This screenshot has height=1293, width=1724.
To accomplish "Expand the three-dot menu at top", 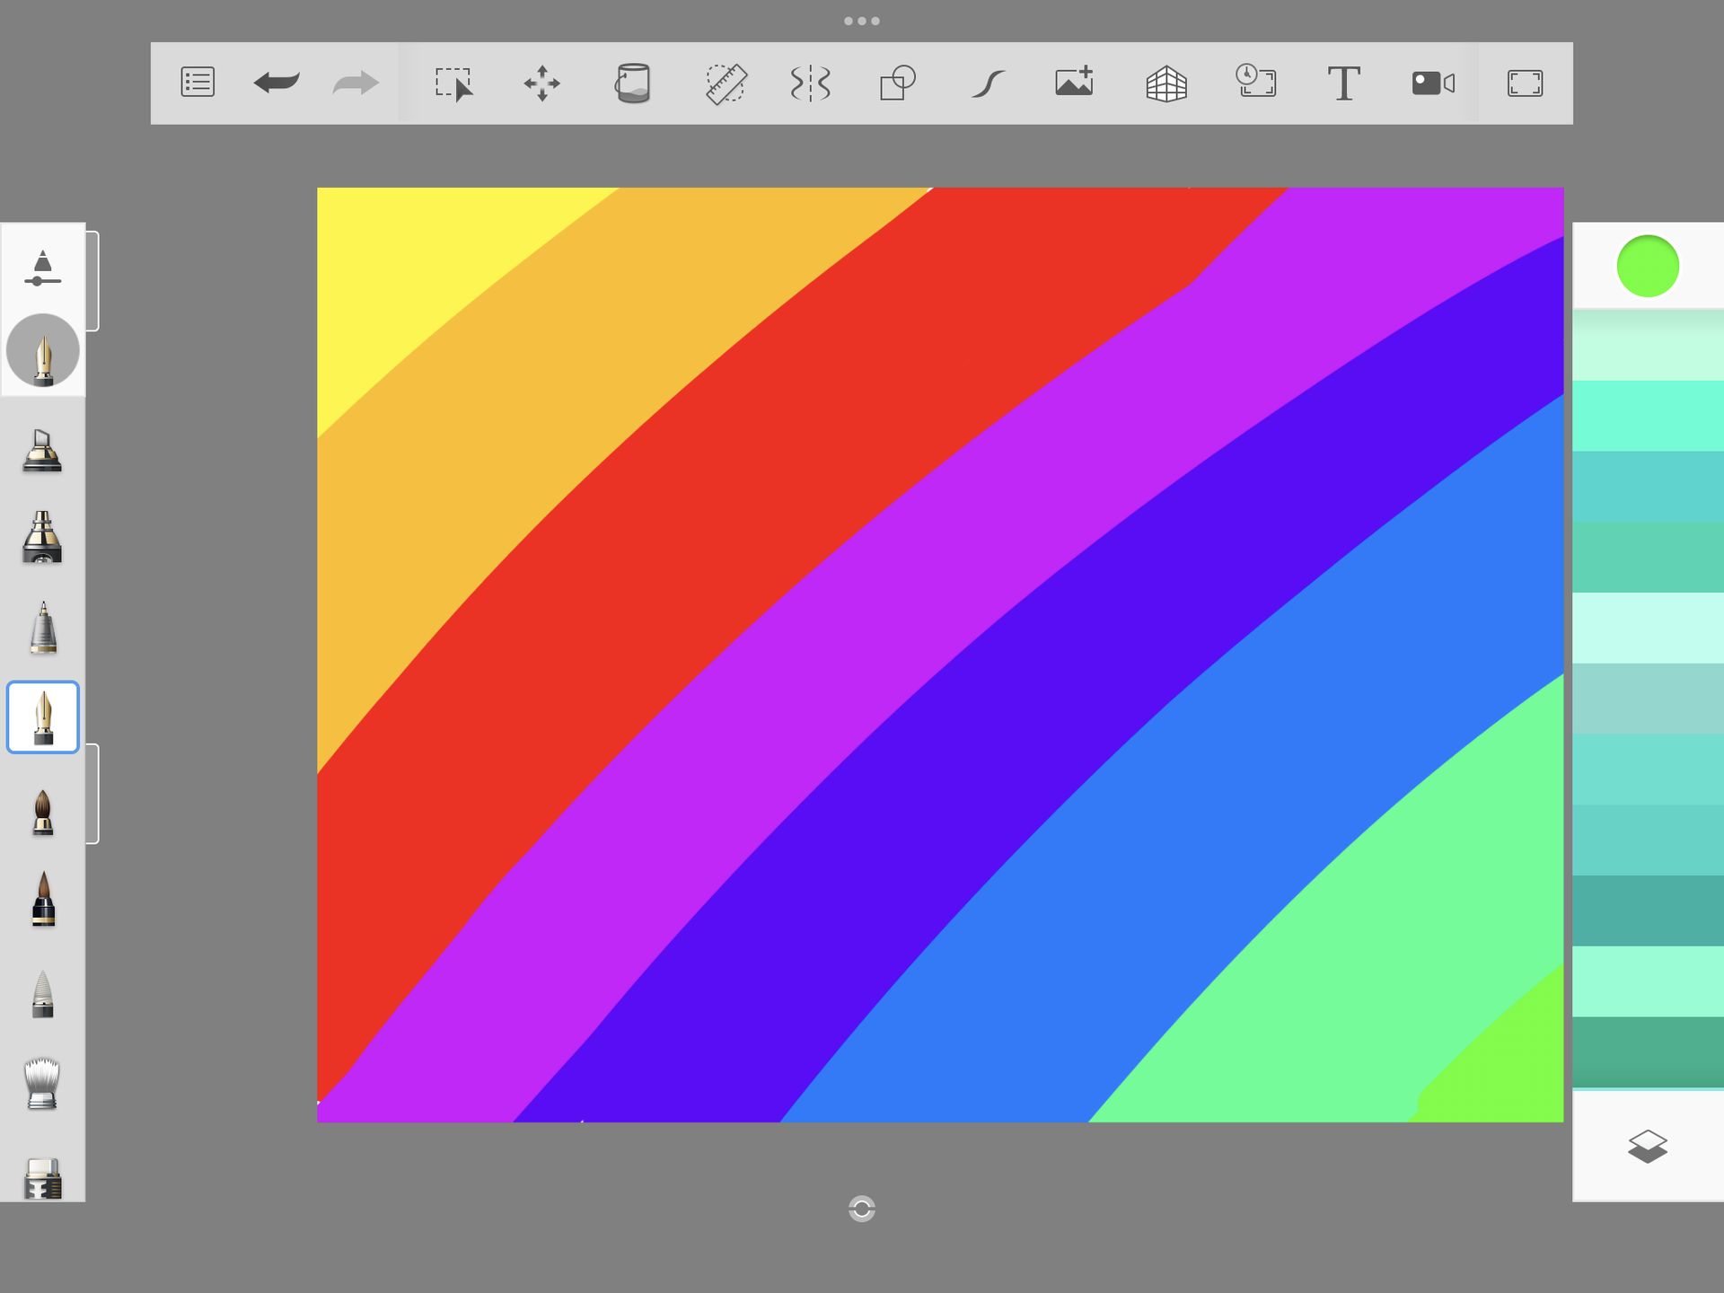I will pyautogui.click(x=861, y=21).
